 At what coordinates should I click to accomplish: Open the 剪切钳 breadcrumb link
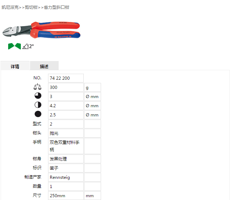(x=31, y=7)
